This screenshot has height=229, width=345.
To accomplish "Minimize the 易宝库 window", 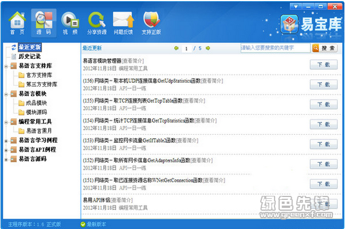I will pyautogui.click(x=308, y=6).
